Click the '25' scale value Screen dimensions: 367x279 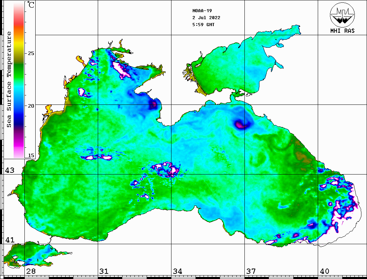click(31, 53)
